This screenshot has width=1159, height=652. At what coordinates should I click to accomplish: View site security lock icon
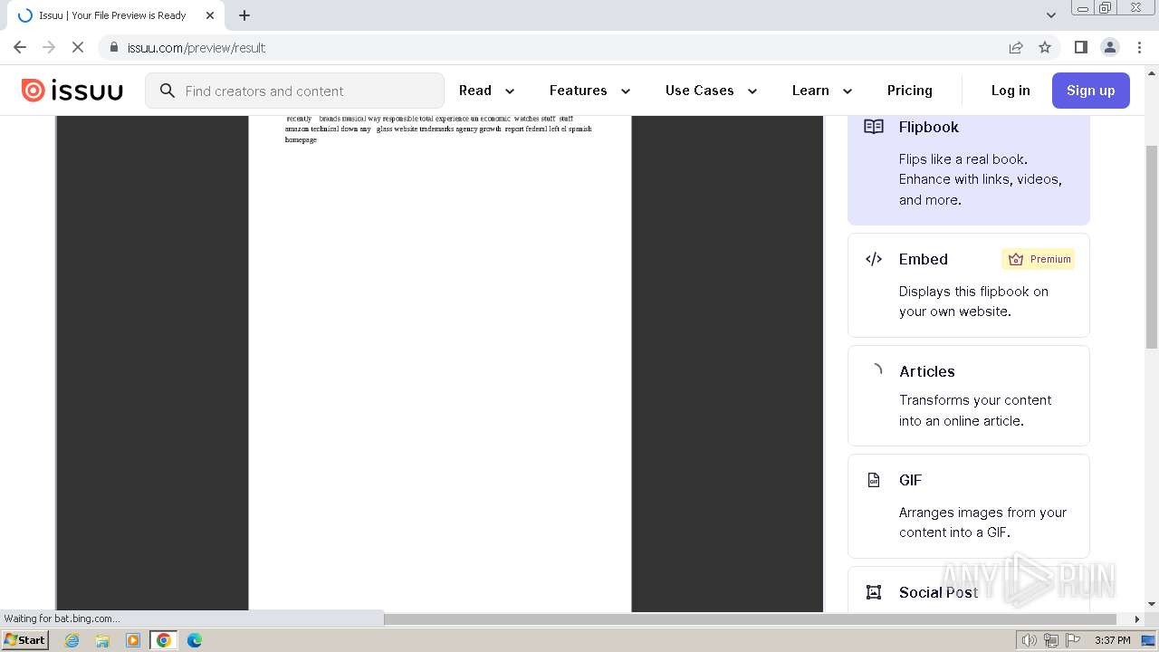coord(113,47)
